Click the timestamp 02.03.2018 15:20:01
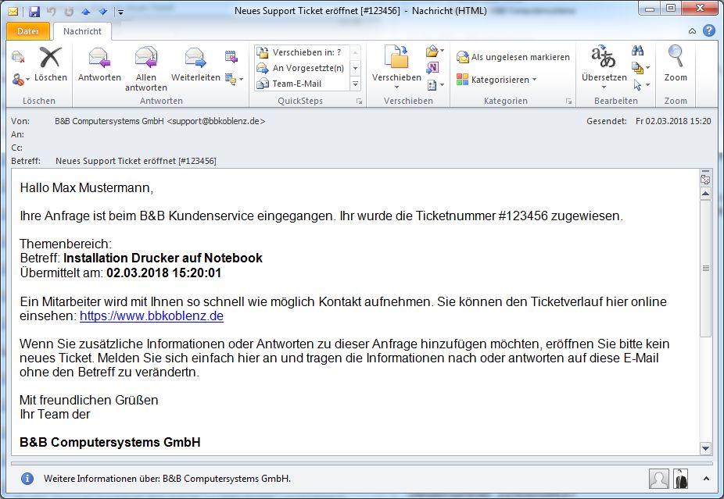 click(164, 273)
